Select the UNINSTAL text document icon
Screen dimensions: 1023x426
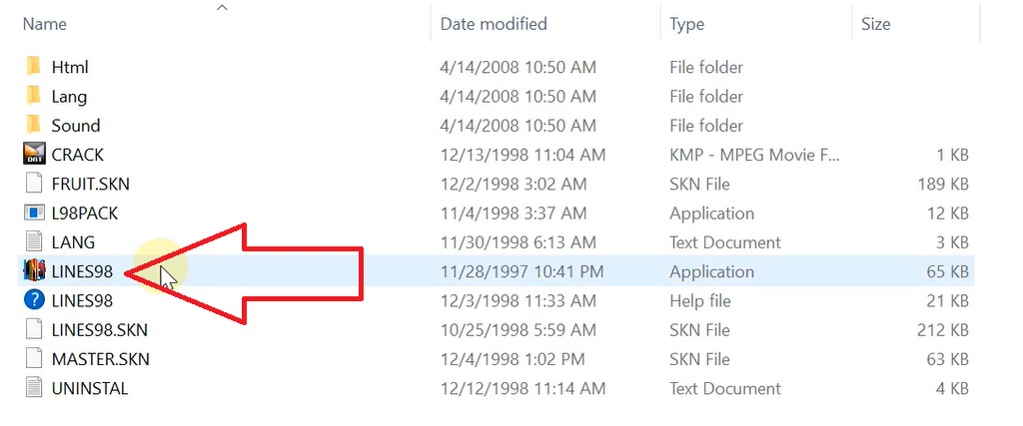[x=34, y=388]
